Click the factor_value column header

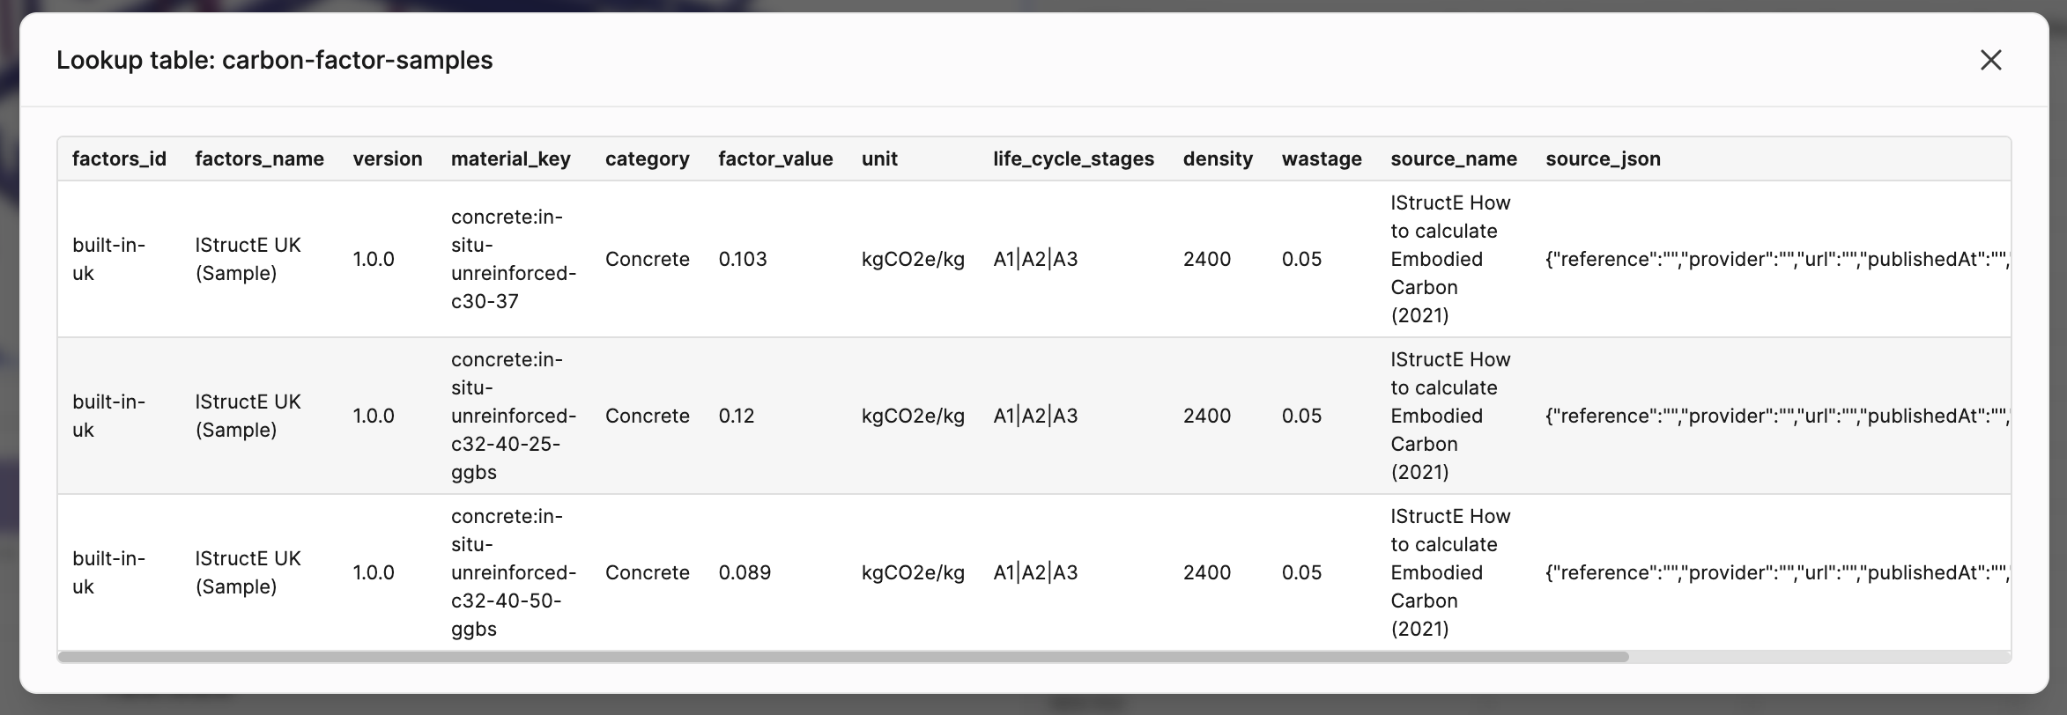click(x=775, y=158)
